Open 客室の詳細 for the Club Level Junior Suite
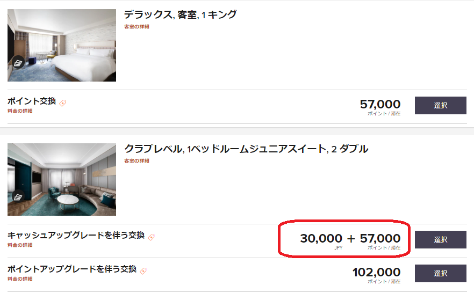This screenshot has width=474, height=293. pyautogui.click(x=137, y=160)
